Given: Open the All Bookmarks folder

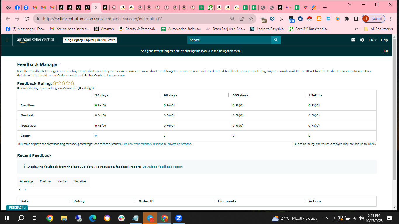Looking at the screenshot, I should coord(378,29).
